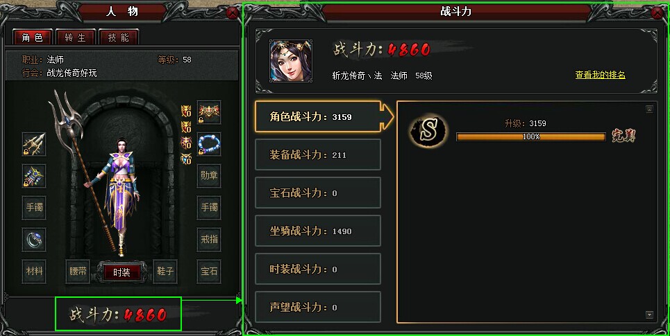Click the 升级 100% progress bar
Image resolution: width=670 pixels, height=336 pixels.
point(531,137)
